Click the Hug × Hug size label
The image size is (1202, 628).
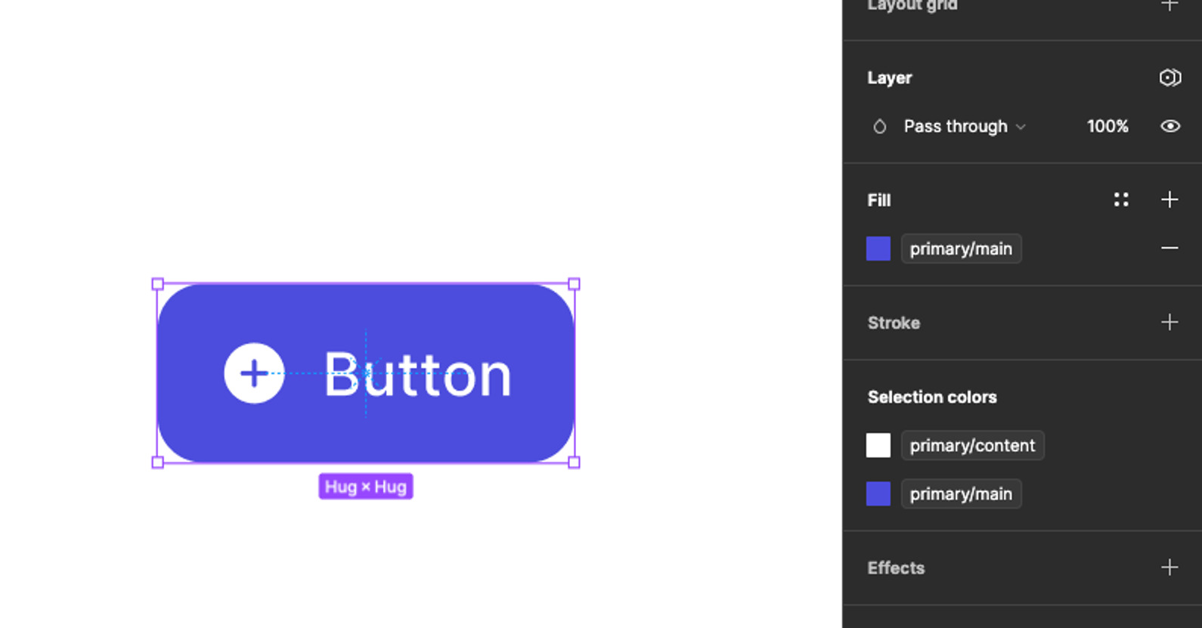tap(366, 487)
